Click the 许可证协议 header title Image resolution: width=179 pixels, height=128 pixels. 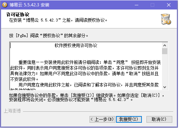18,14
